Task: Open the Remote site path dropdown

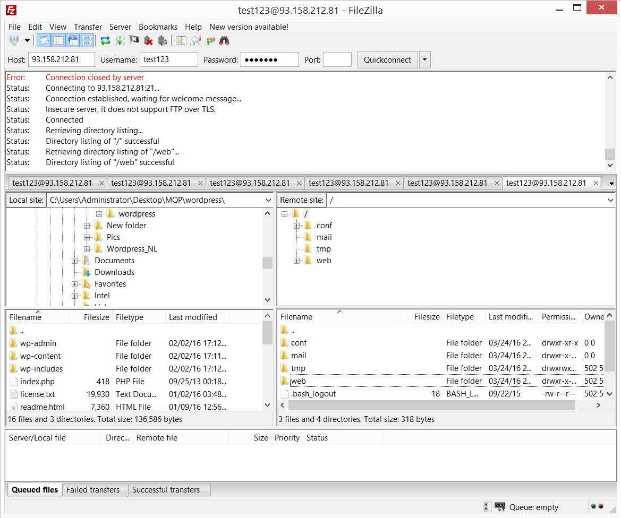Action: pyautogui.click(x=610, y=200)
